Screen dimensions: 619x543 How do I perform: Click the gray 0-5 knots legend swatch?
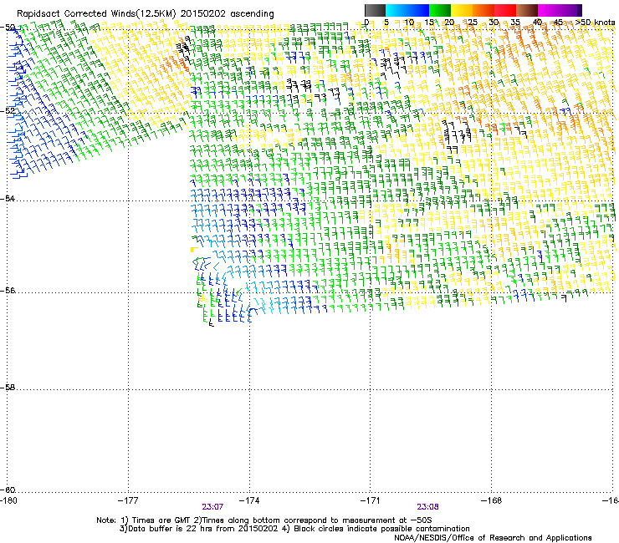375,10
